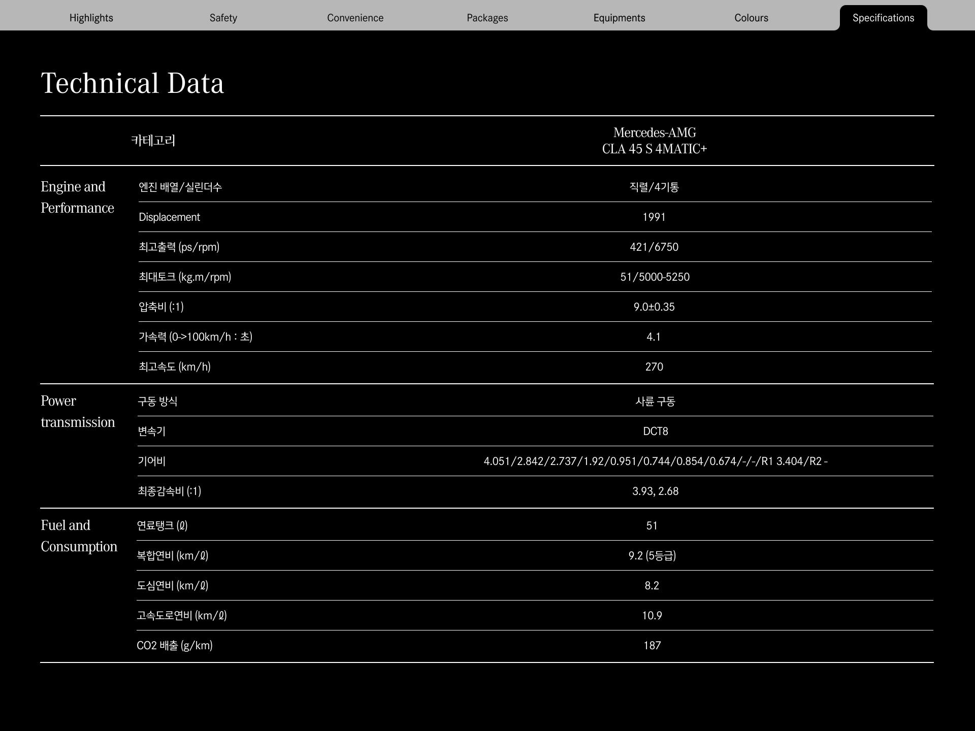The width and height of the screenshot is (975, 731).
Task: Go to the Convenience tab
Action: [x=355, y=18]
